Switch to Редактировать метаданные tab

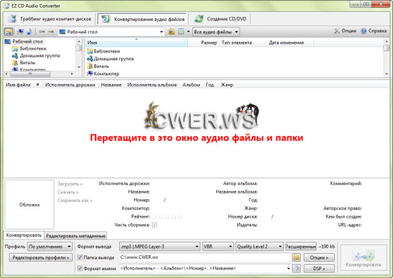(x=75, y=235)
